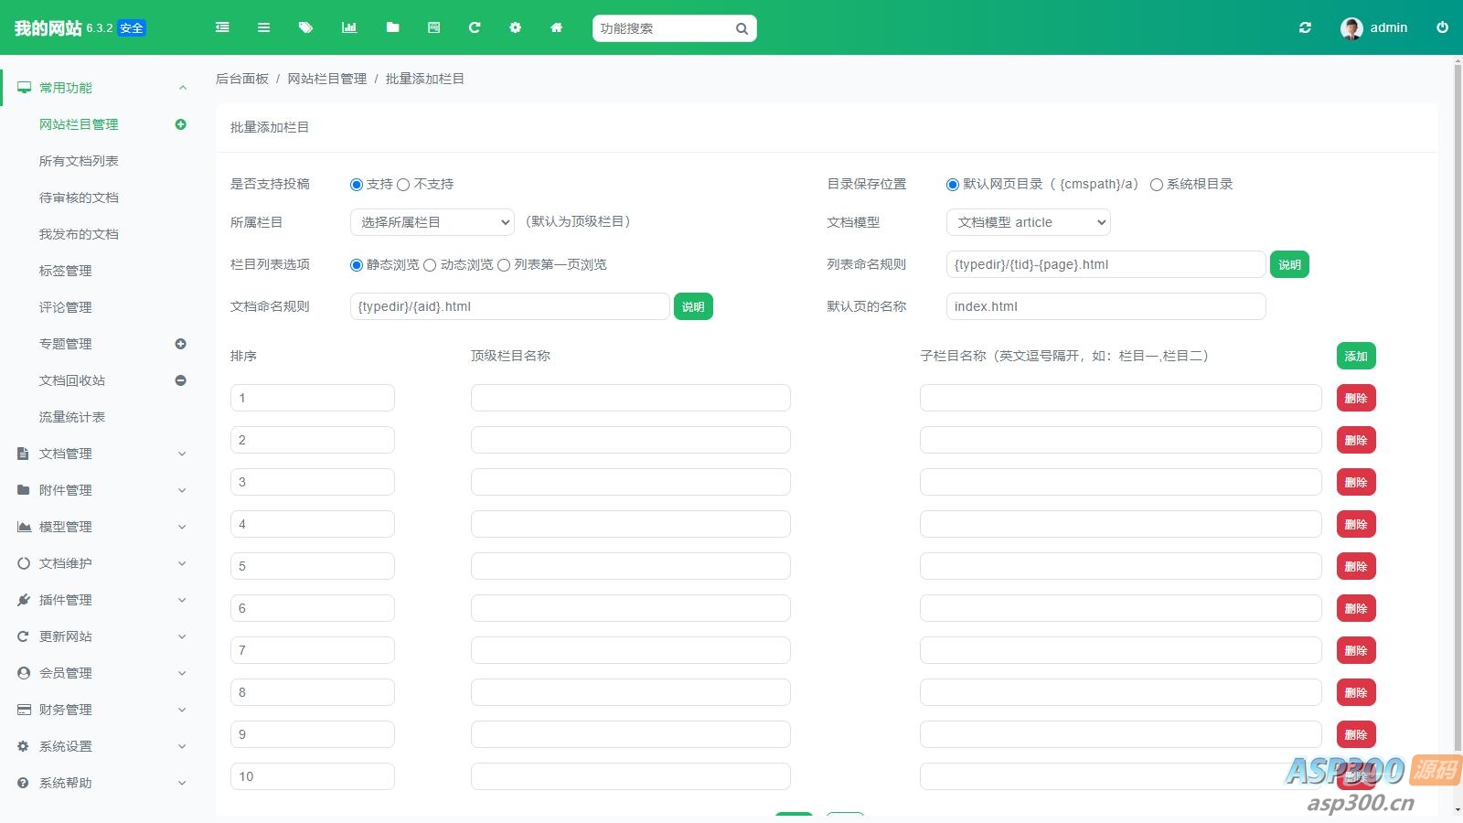Click the home icon in top toolbar
Viewport: 1463px width, 823px height.
tap(556, 27)
